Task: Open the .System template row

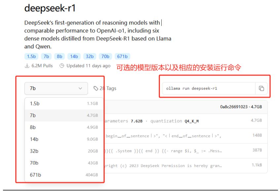Action: coord(186,151)
